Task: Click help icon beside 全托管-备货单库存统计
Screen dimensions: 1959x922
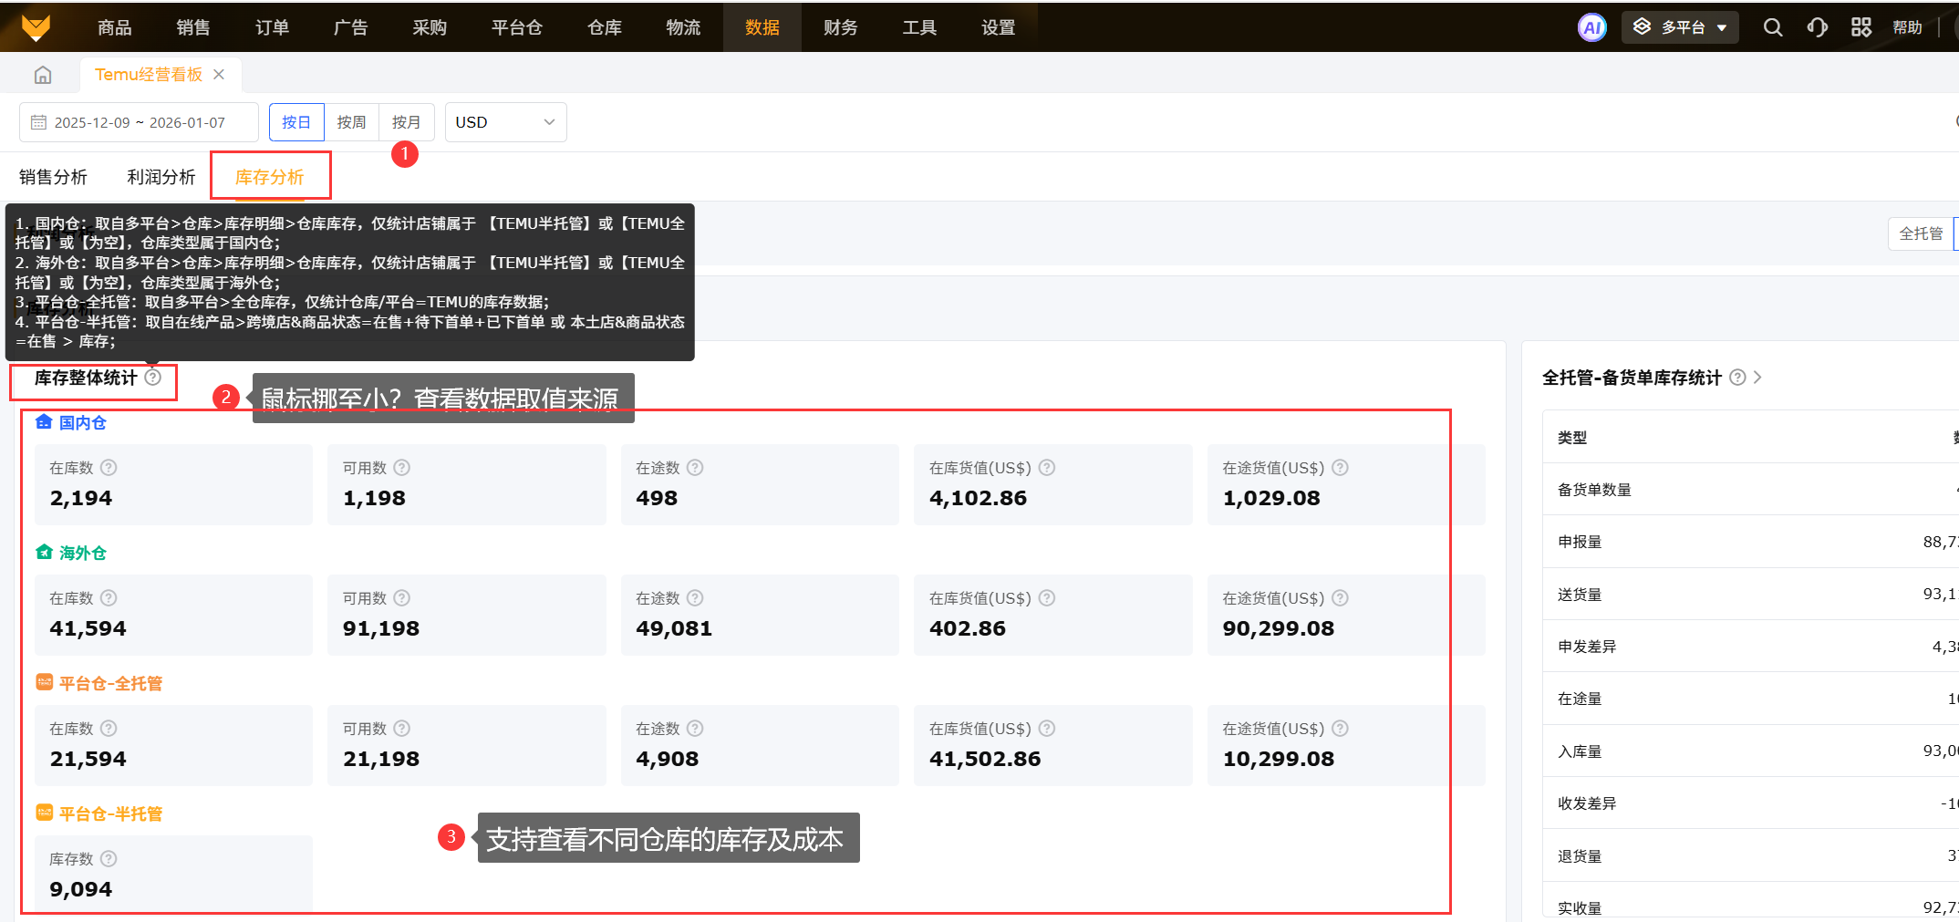Action: tap(1738, 377)
